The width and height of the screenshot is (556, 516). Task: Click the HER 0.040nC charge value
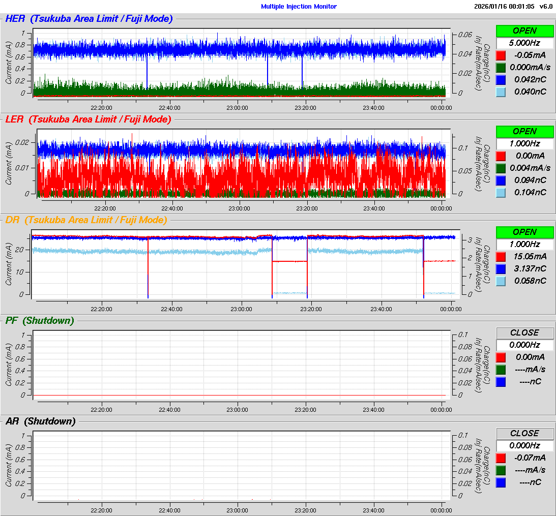[530, 92]
